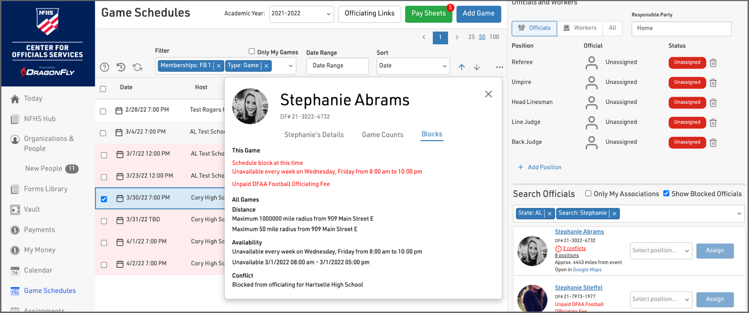749x313 pixels.
Task: Sort descending with the down arrow
Action: tap(477, 67)
